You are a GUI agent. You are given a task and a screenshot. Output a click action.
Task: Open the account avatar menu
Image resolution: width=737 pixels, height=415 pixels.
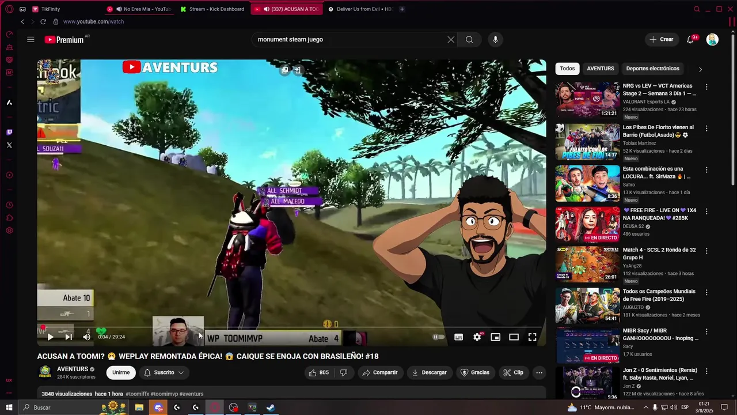(712, 39)
